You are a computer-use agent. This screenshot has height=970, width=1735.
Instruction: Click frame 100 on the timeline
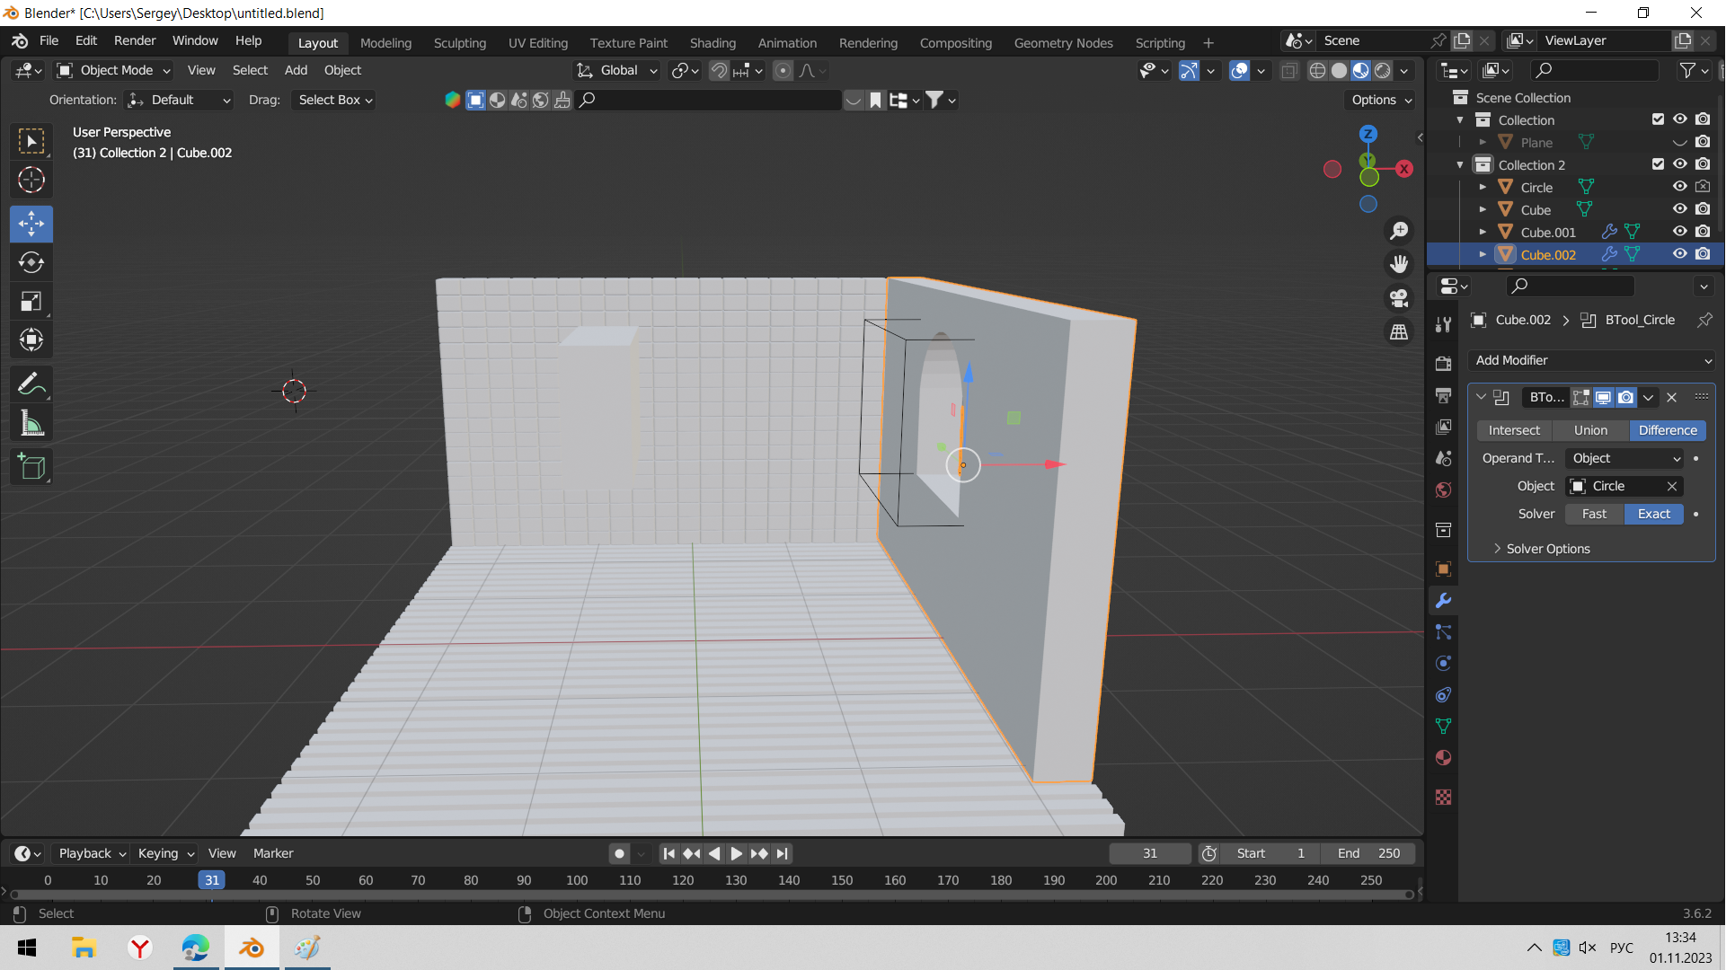pyautogui.click(x=577, y=880)
